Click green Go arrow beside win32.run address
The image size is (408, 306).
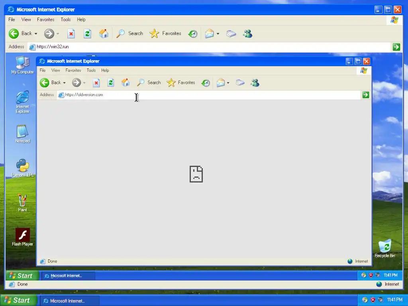pos(396,47)
